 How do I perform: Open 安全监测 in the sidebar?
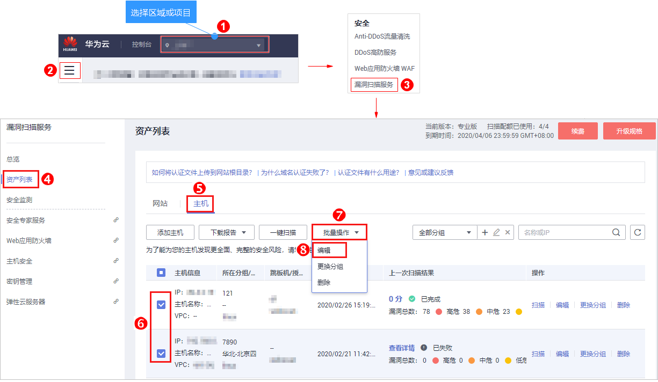[x=19, y=200]
